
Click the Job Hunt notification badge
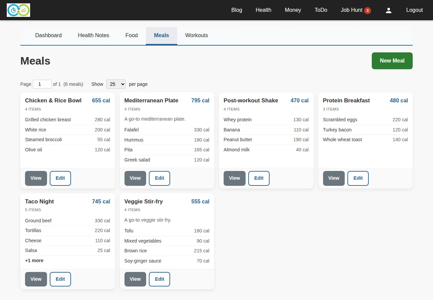[367, 10]
